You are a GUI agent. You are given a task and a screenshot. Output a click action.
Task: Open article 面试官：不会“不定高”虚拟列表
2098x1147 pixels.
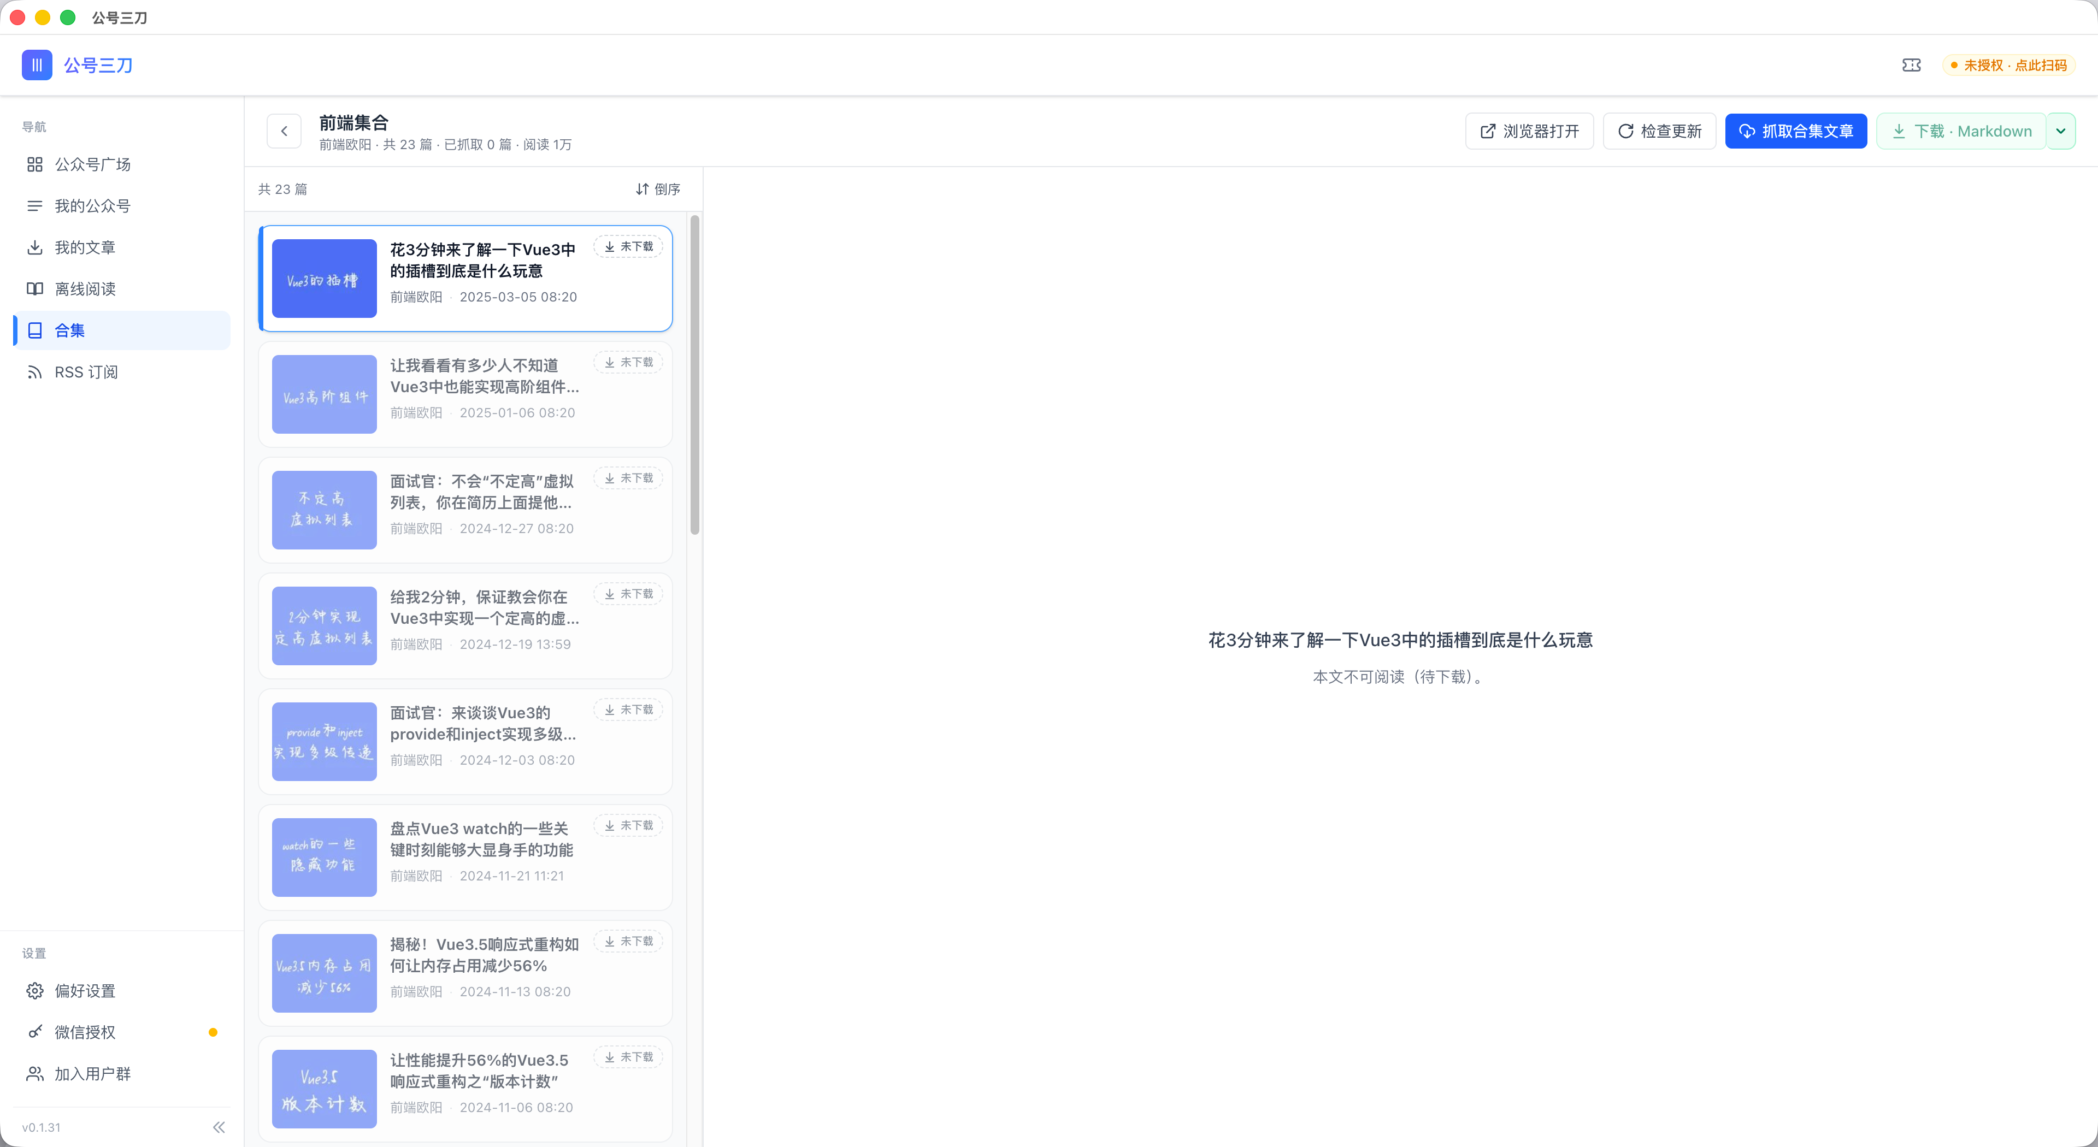(466, 510)
